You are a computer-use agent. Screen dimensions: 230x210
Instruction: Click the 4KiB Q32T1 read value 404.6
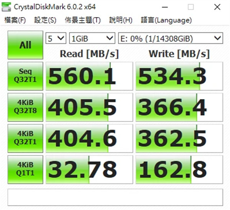click(89, 139)
